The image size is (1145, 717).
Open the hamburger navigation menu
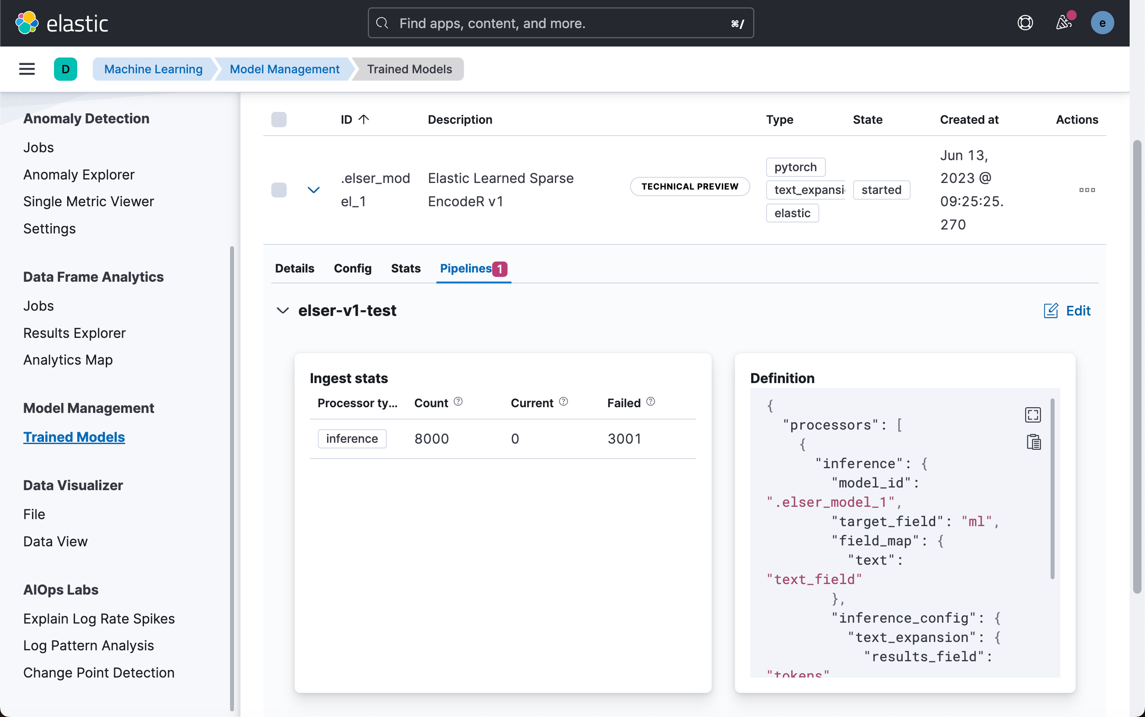pos(27,69)
